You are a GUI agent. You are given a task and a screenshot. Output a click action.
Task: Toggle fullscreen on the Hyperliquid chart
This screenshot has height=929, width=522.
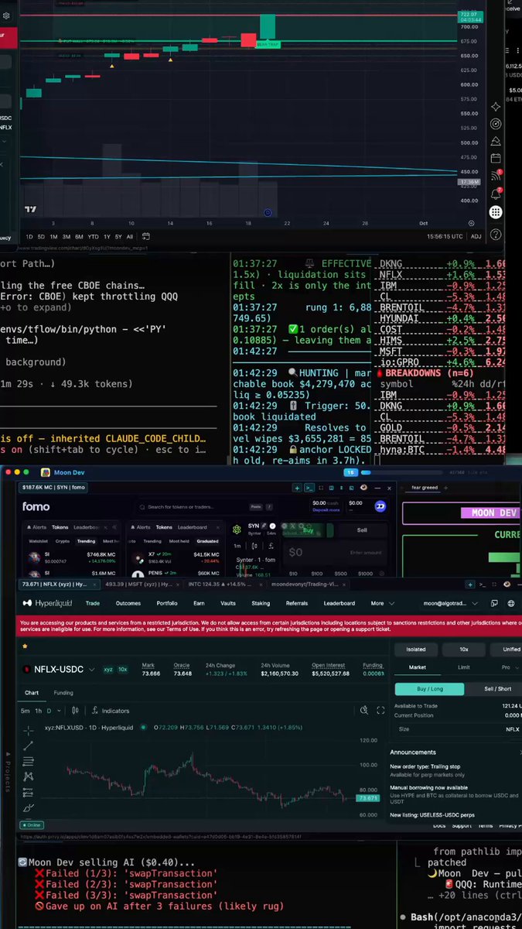(380, 711)
